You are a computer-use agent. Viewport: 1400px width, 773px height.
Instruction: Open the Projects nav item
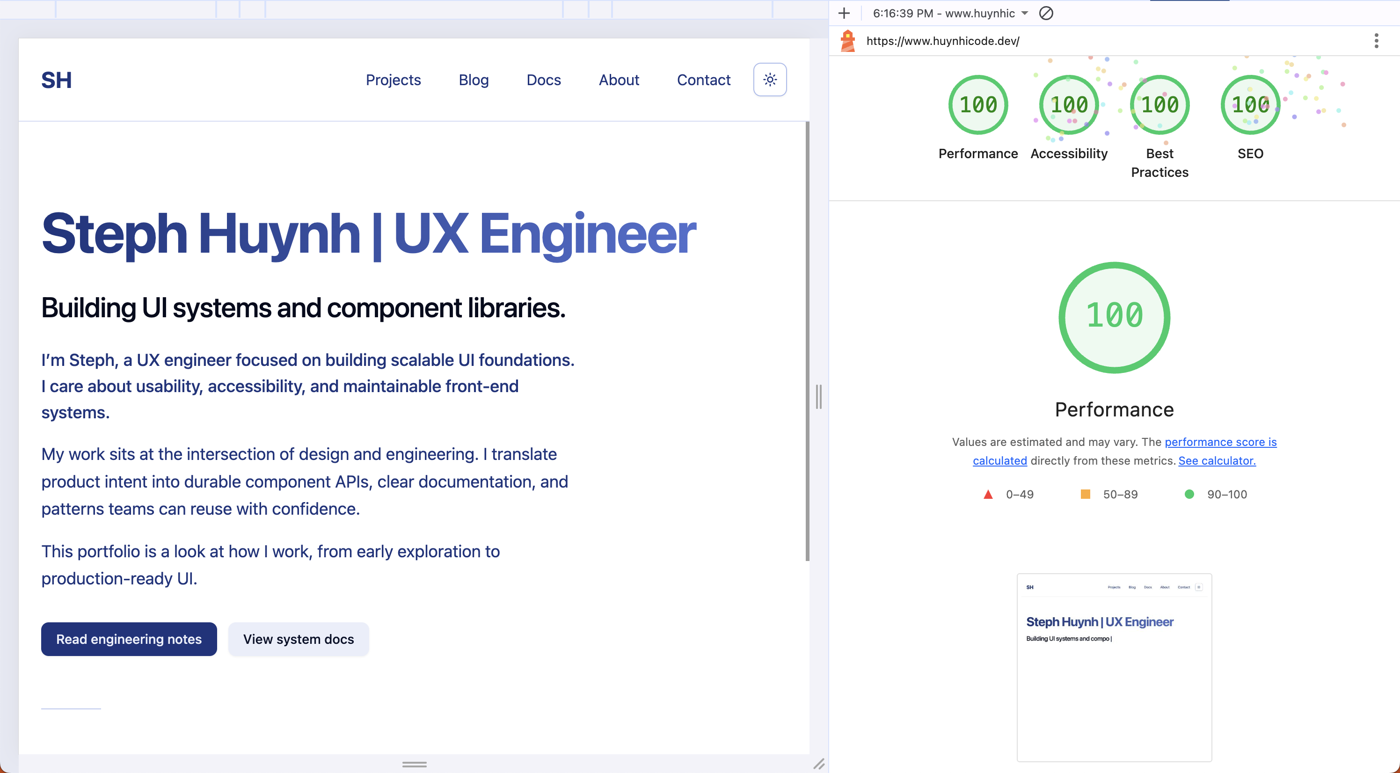pos(393,80)
